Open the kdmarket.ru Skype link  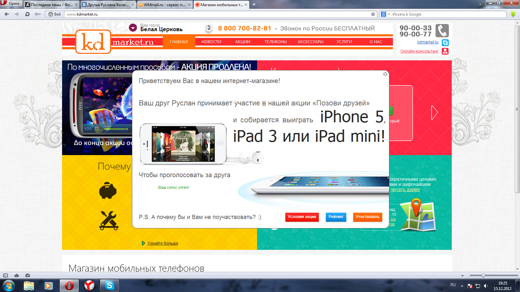(428, 42)
